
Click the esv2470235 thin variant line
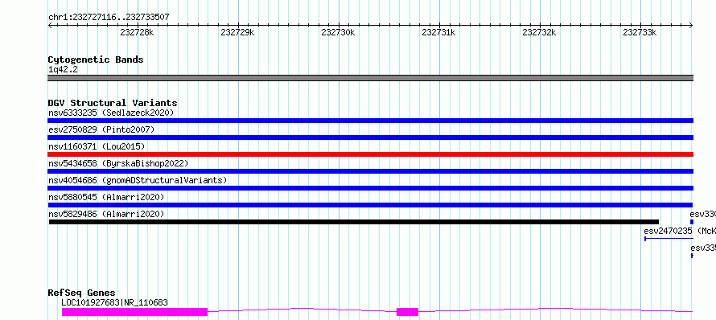pos(669,239)
